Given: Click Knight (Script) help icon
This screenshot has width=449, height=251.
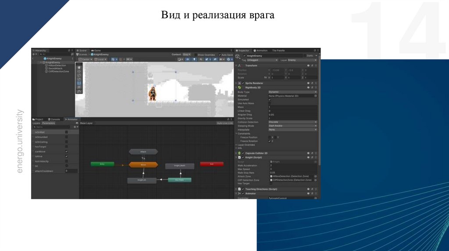Looking at the screenshot, I should pyautogui.click(x=308, y=157).
